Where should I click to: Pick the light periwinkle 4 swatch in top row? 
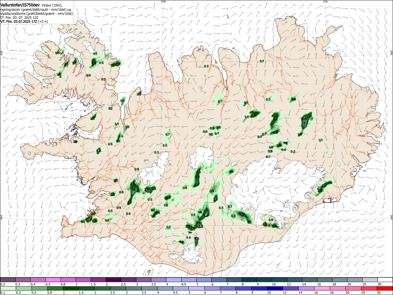click(174, 280)
